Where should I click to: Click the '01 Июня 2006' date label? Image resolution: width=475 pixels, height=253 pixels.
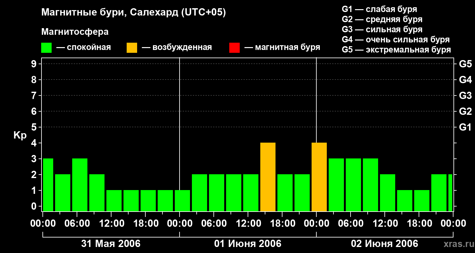pos(248,244)
